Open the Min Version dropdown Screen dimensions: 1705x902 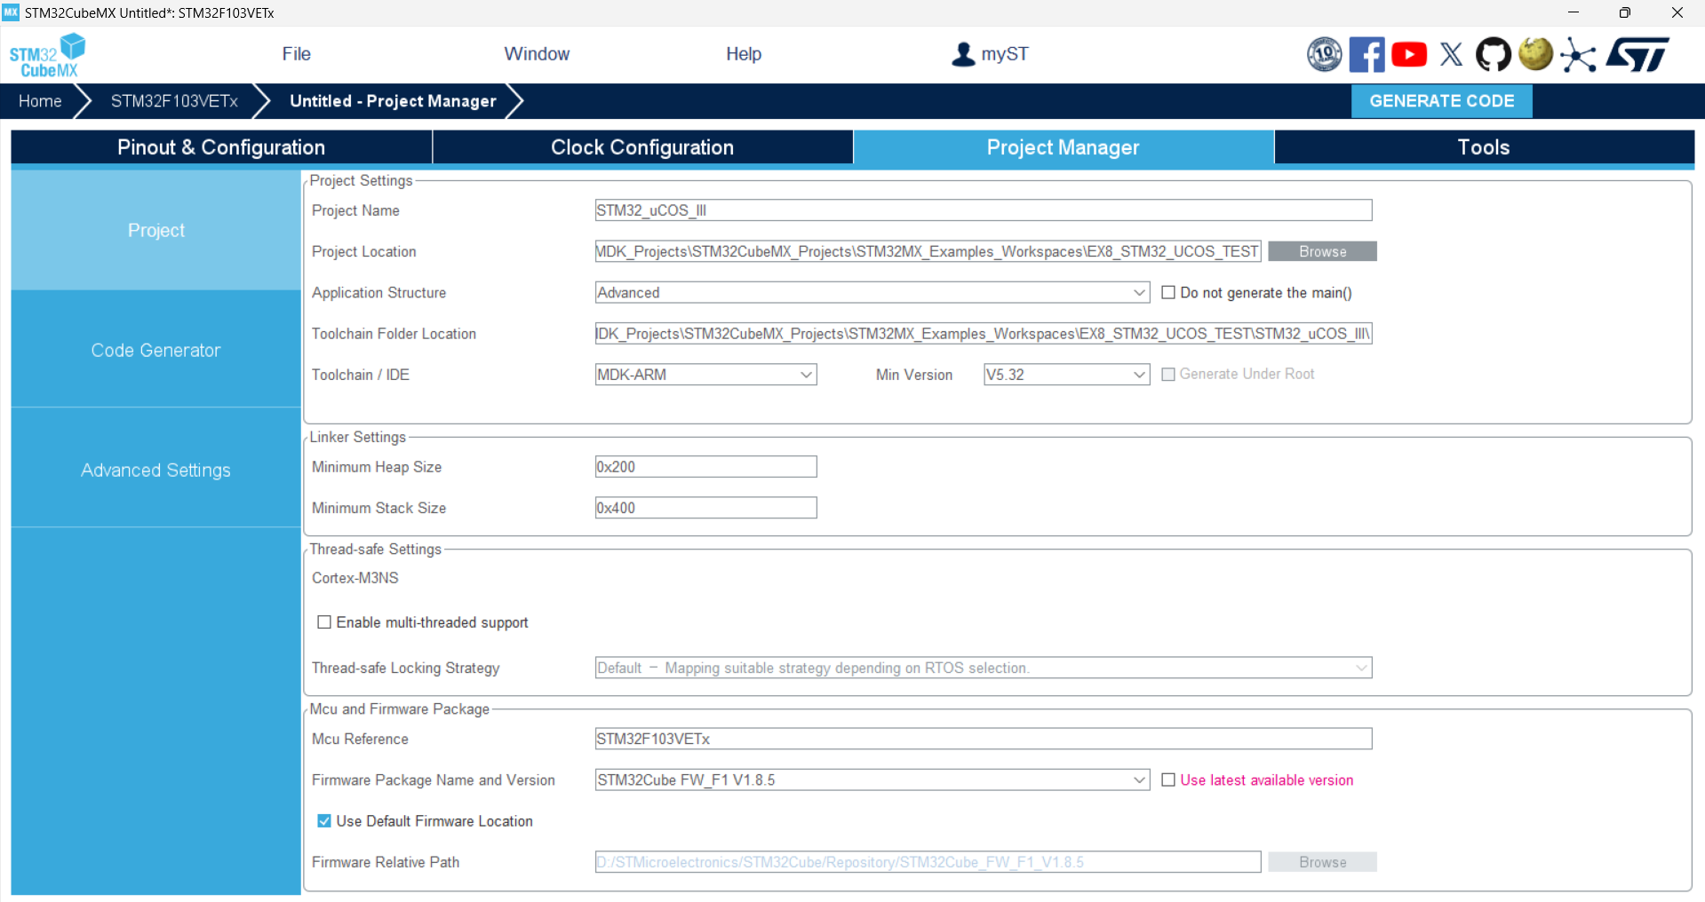pyautogui.click(x=1067, y=375)
